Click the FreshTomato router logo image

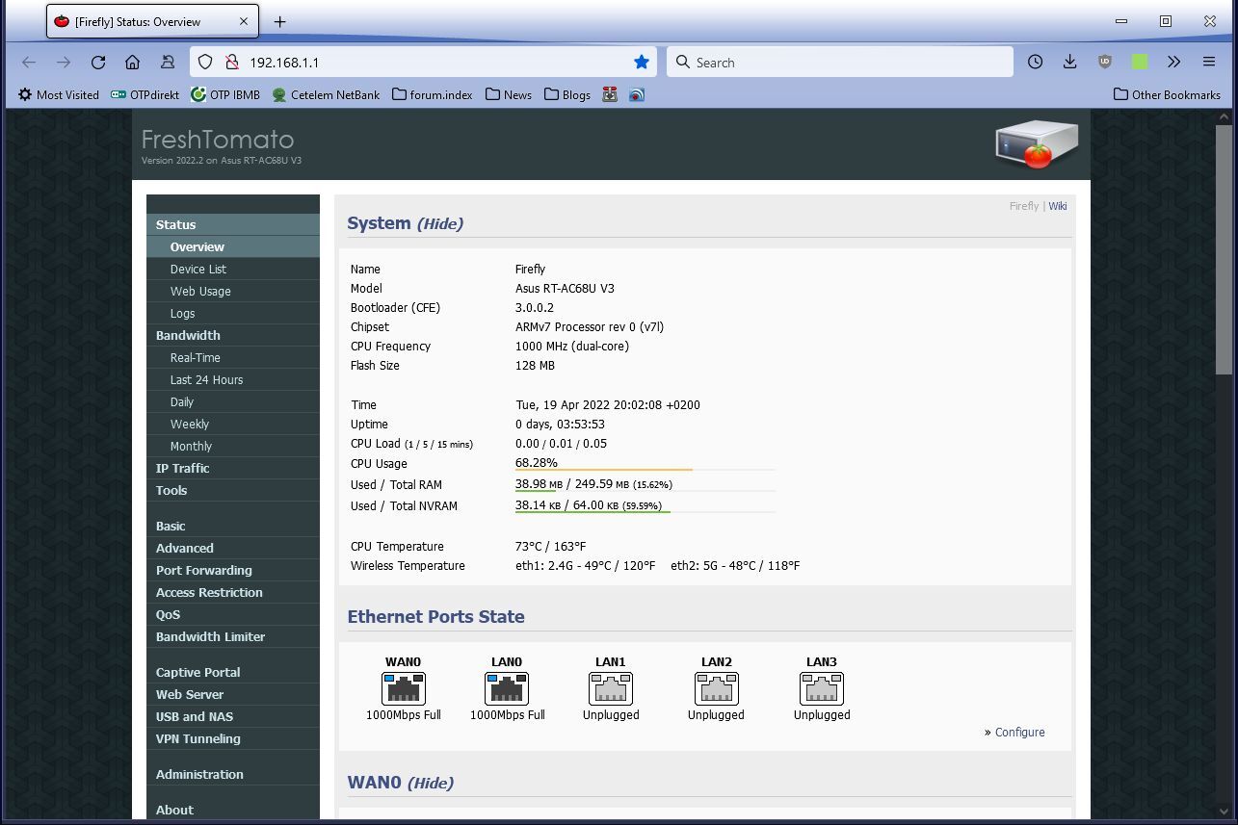1037,143
